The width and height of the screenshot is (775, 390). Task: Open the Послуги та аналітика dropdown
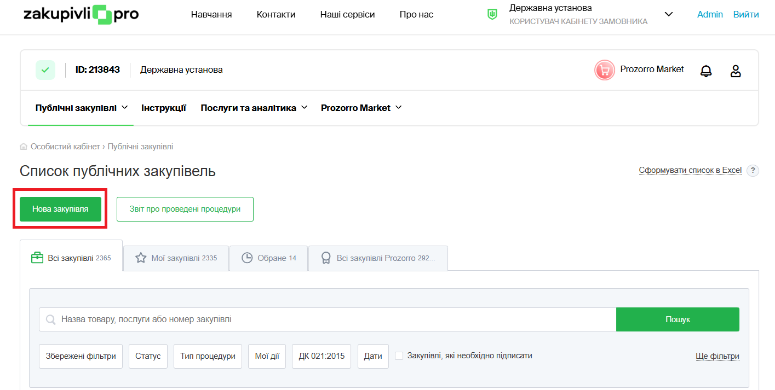[254, 108]
